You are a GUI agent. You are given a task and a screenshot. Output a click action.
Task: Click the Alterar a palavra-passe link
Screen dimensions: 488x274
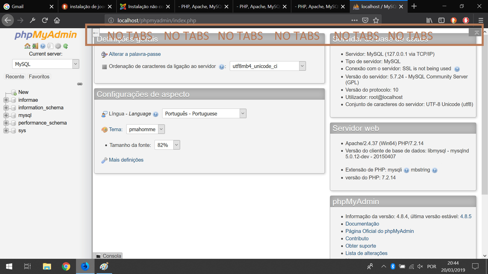point(134,54)
